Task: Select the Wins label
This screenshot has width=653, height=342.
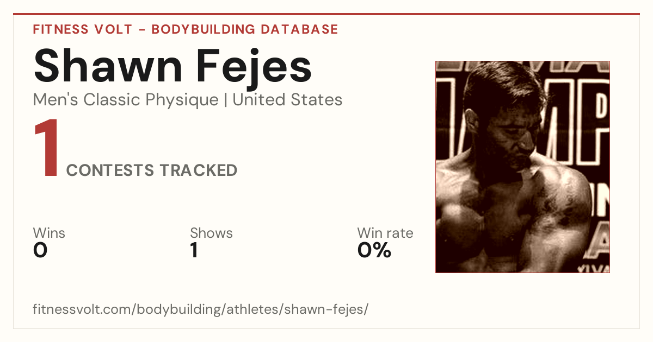Action: 49,233
